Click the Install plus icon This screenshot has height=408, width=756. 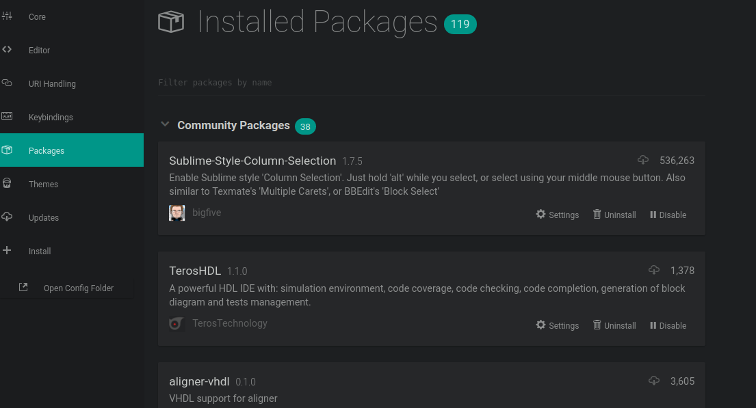click(7, 250)
